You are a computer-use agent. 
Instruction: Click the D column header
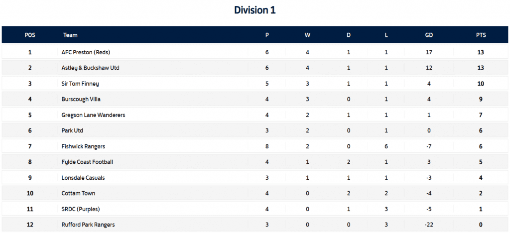[x=349, y=35]
